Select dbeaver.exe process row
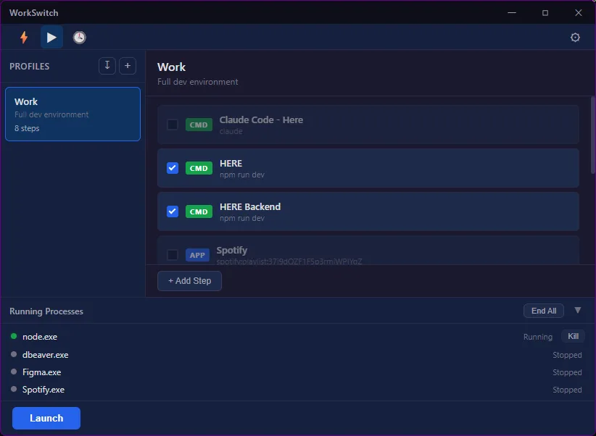Image resolution: width=596 pixels, height=436 pixels. point(298,355)
